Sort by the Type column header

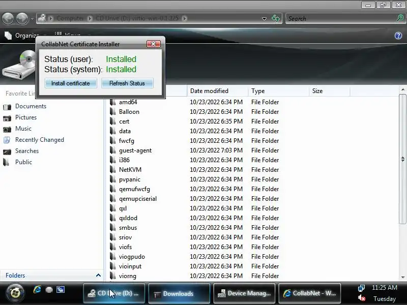click(x=278, y=91)
